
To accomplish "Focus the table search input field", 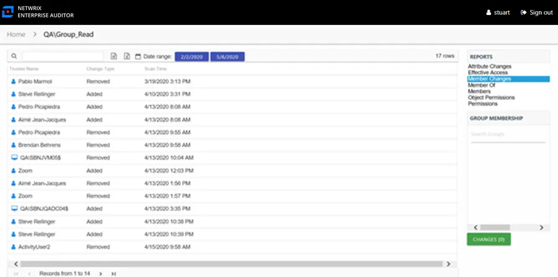I will (x=63, y=56).
